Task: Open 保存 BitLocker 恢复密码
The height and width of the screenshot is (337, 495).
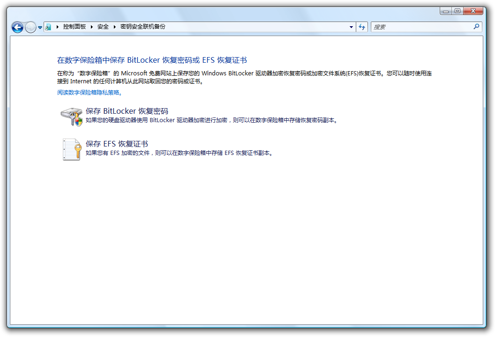Action: pos(127,111)
